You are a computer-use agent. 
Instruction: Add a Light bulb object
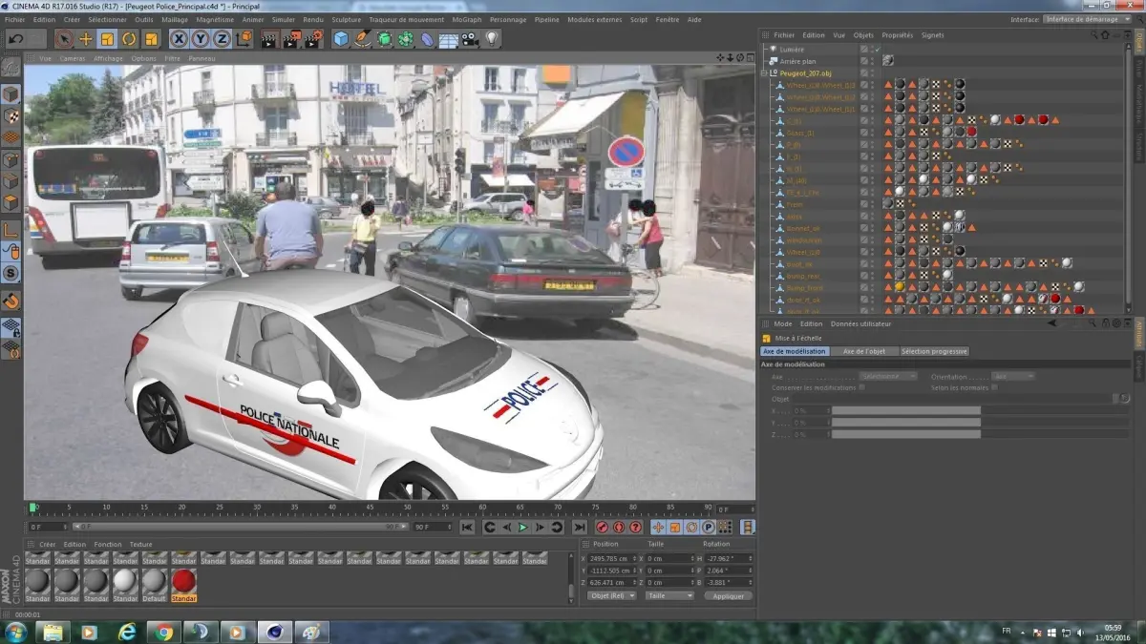492,39
